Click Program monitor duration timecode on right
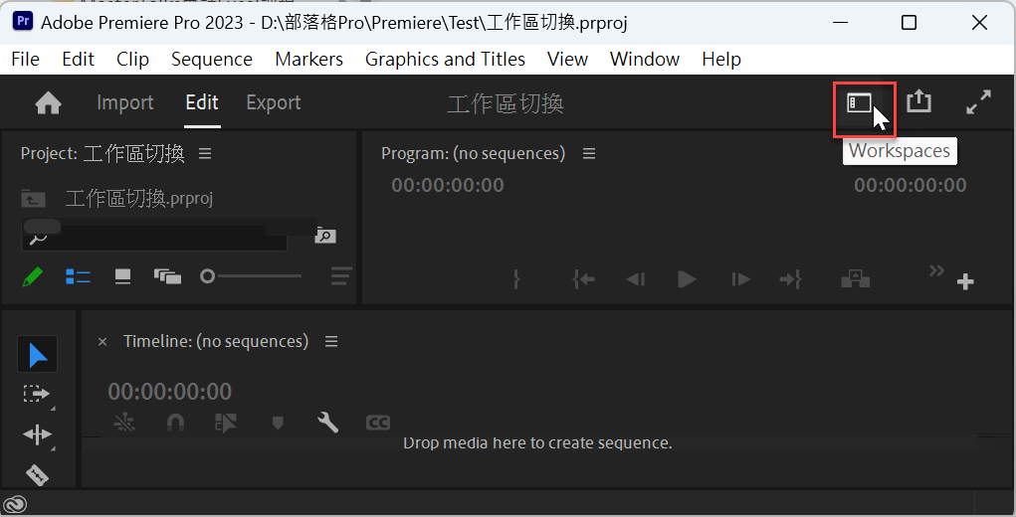Image resolution: width=1016 pixels, height=517 pixels. (911, 185)
